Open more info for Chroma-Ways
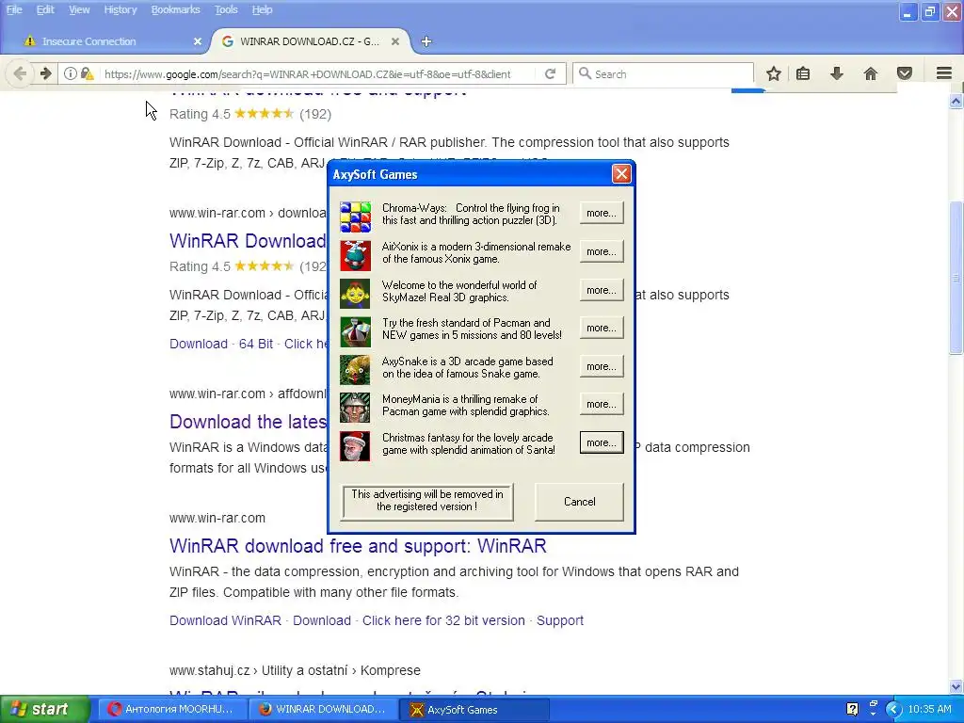Image resolution: width=964 pixels, height=723 pixels. 602,213
